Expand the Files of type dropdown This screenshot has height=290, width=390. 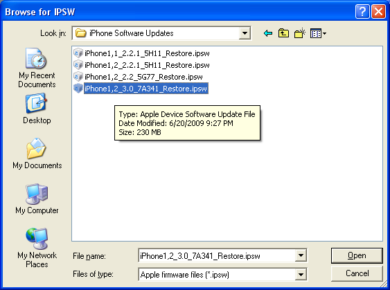(301, 275)
